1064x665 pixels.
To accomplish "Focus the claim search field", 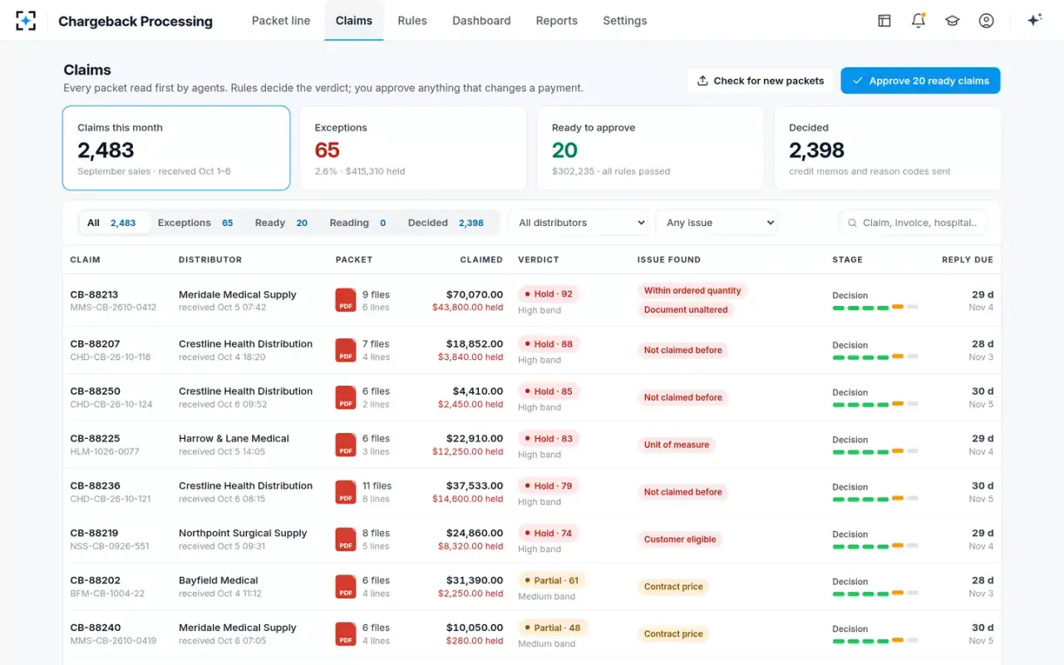I will point(913,223).
